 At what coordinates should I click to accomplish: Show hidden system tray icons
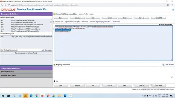(142, 96)
